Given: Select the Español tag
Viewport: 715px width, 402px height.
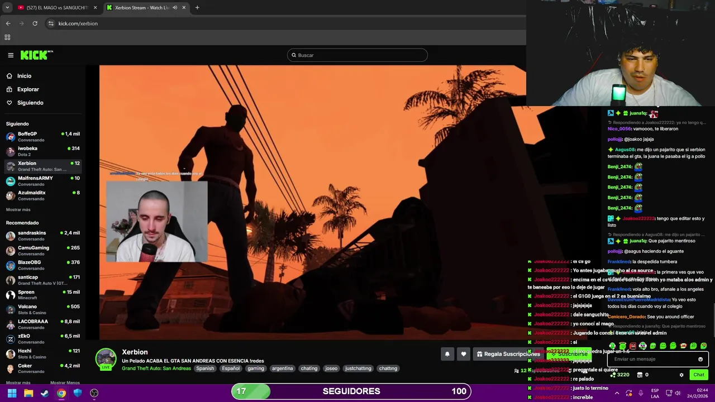Looking at the screenshot, I should click(231, 368).
